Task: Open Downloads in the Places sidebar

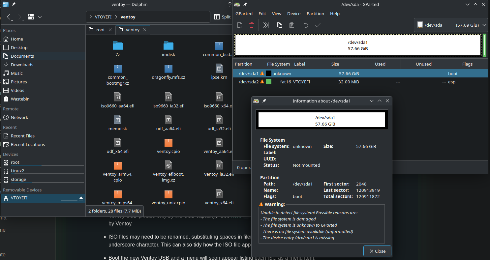Action: 22,65
